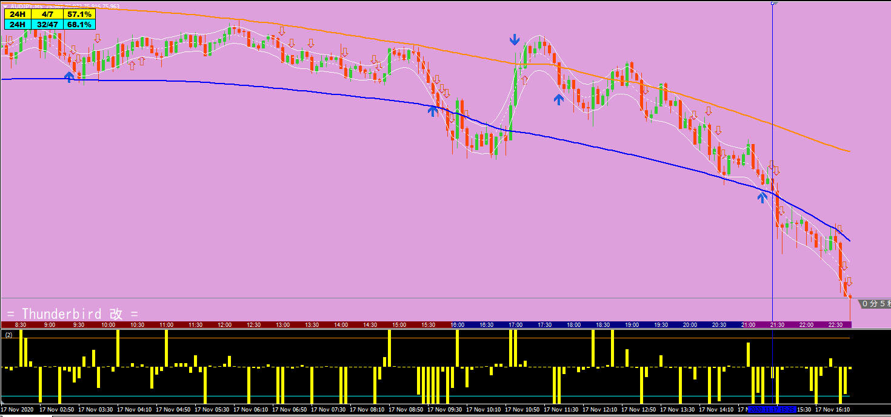Select the yellow 4/7 stats cell
891x417 pixels.
[x=48, y=15]
